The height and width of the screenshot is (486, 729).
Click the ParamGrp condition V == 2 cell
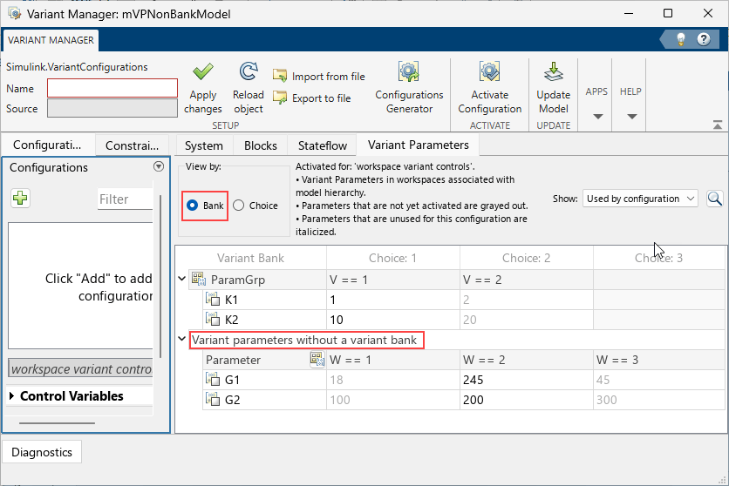[527, 280]
